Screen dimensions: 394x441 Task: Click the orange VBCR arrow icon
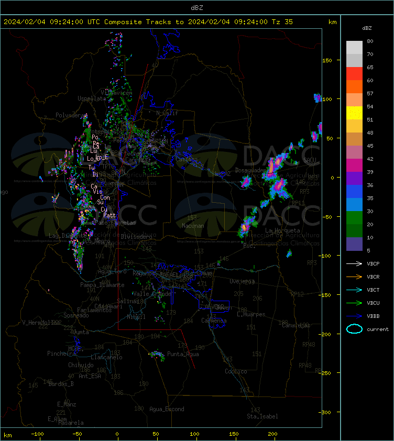point(354,277)
